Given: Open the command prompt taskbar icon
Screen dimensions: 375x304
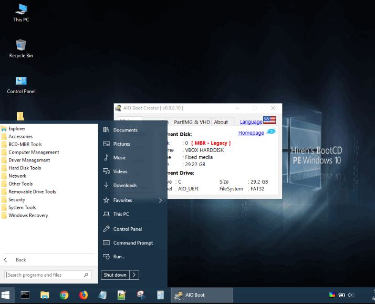Looking at the screenshot, I should click(x=25, y=295).
